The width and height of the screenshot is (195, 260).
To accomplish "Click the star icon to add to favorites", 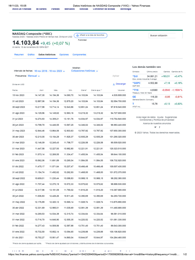I will [x=77, y=36].
